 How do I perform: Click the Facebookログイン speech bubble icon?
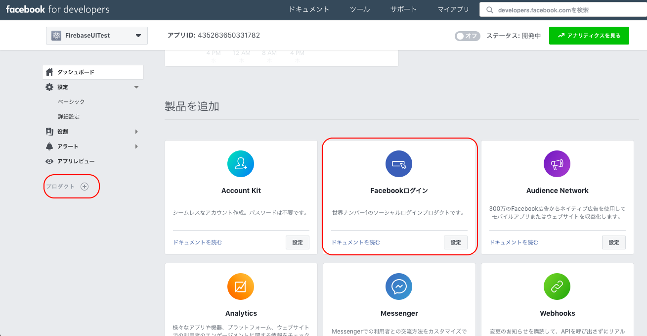(x=399, y=163)
